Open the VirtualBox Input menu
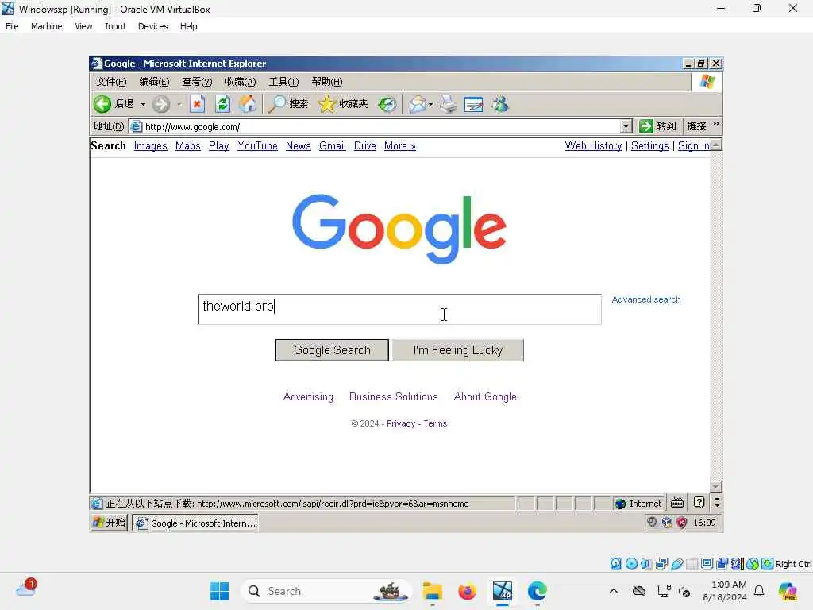The height and width of the screenshot is (610, 813). click(115, 26)
